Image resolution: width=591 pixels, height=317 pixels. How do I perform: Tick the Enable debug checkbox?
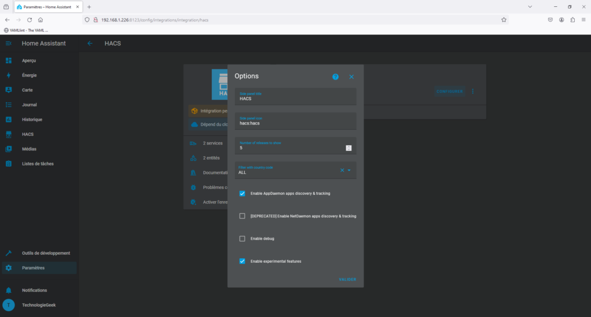pos(242,239)
